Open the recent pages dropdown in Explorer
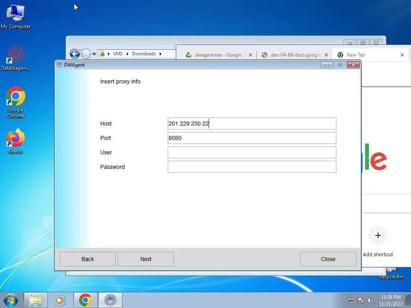This screenshot has height=308, width=411. (x=94, y=54)
